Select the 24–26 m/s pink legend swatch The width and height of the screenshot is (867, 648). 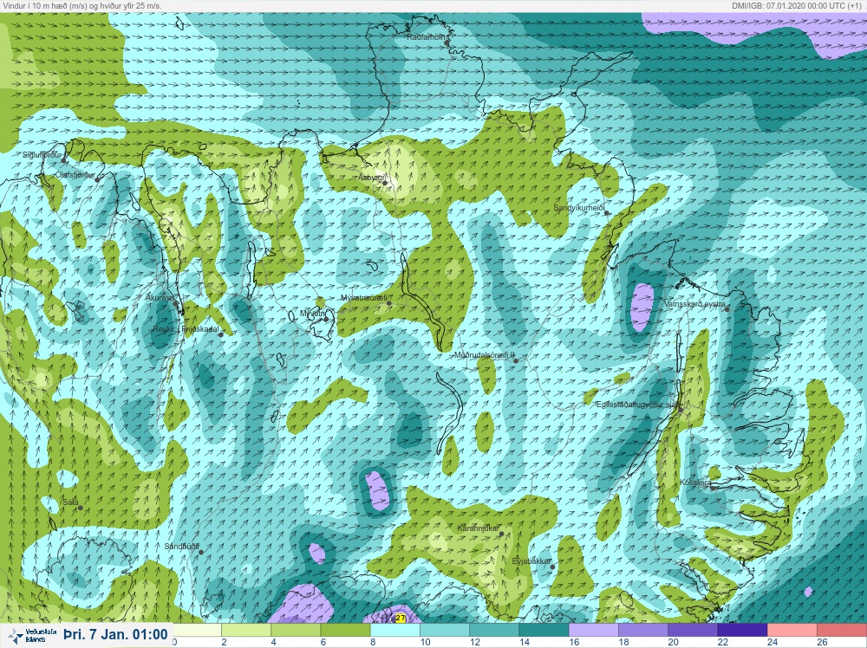coord(792,631)
